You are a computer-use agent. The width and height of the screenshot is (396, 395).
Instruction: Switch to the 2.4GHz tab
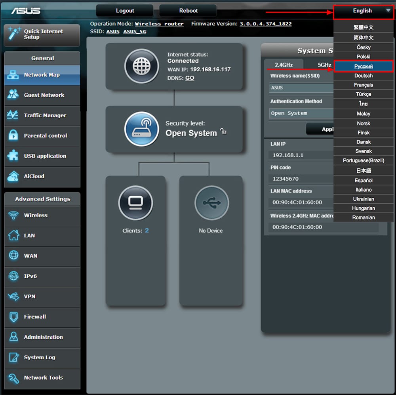click(284, 65)
